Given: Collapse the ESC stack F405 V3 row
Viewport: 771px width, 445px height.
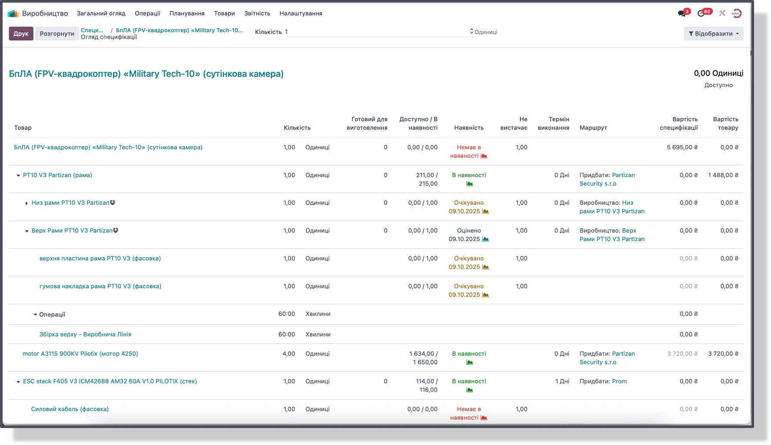Looking at the screenshot, I should pos(18,382).
